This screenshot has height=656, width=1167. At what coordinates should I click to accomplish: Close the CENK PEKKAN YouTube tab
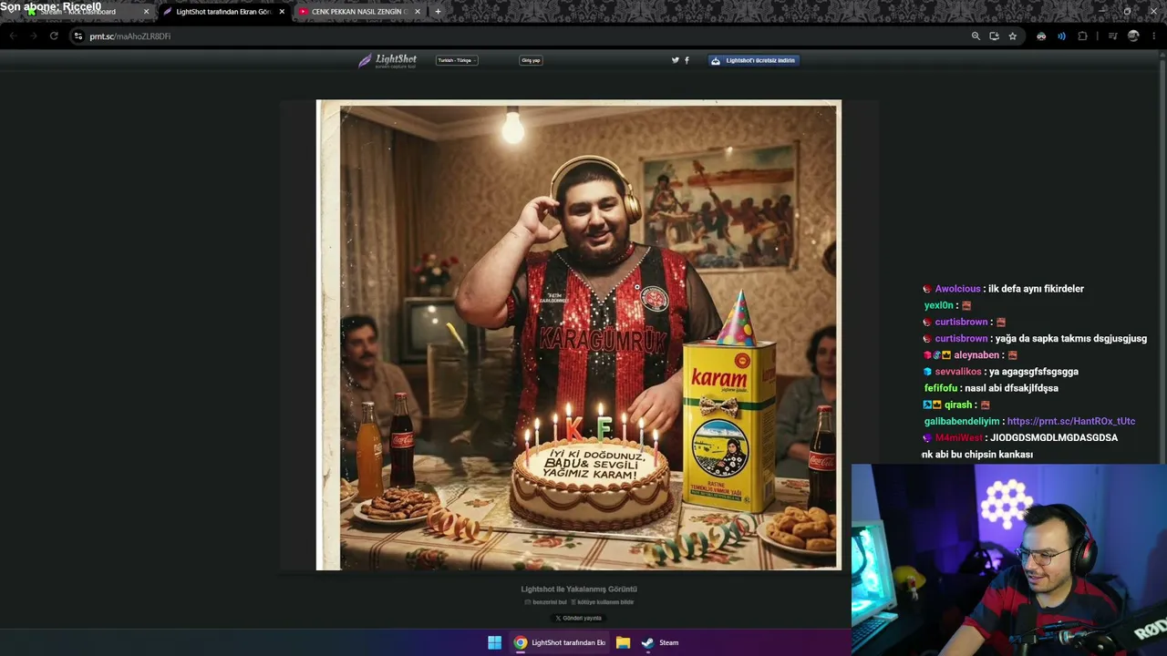click(418, 12)
